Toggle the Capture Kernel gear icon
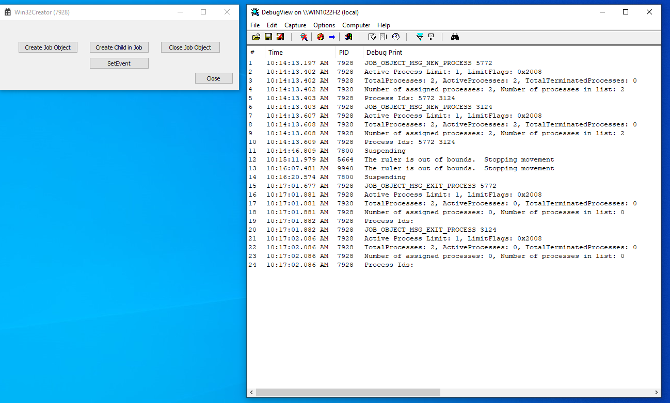This screenshot has width=670, height=403. point(321,37)
